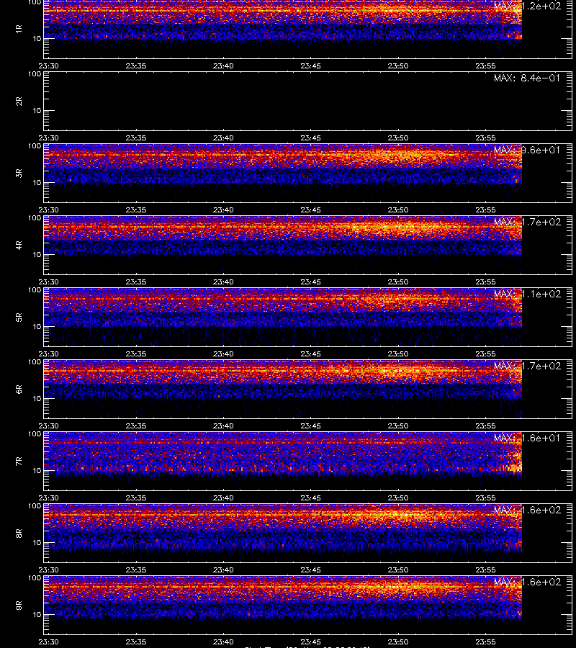
Task: Click the 10 y-axis label of the 9R panel
Action: pyautogui.click(x=37, y=615)
